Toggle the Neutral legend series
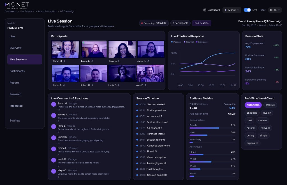Image resolution: width=287 pixels, height=185 pixels. (189, 42)
